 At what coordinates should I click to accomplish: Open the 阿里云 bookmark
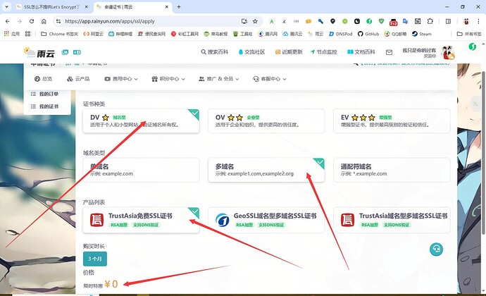[x=94, y=34]
